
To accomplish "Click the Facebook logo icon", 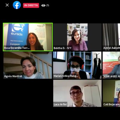I will coord(17,5).
